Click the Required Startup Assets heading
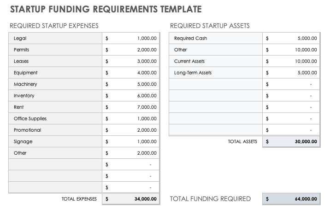This screenshot has width=330, height=218. click(210, 26)
